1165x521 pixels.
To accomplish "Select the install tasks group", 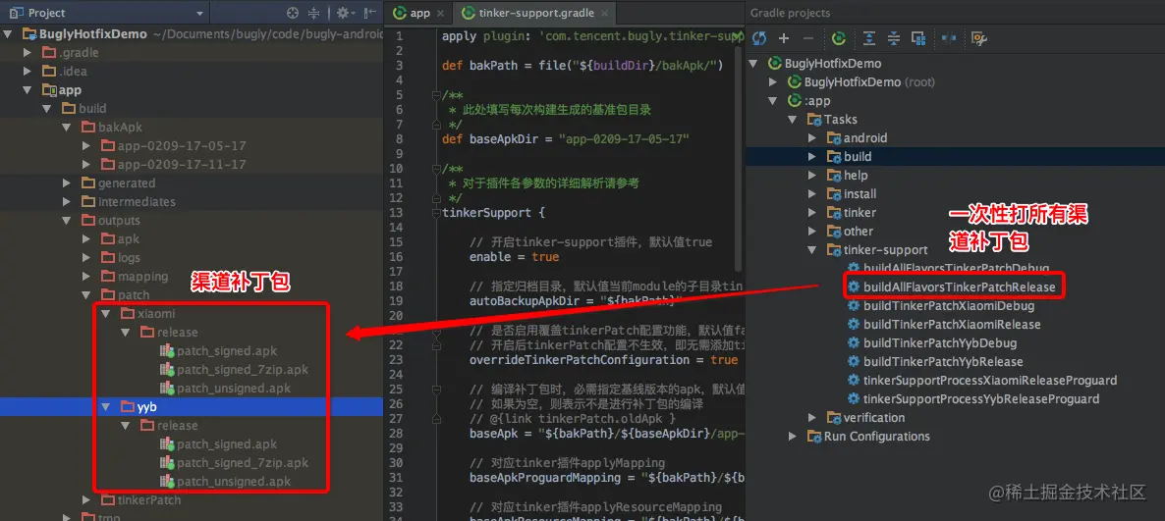I will coord(860,193).
